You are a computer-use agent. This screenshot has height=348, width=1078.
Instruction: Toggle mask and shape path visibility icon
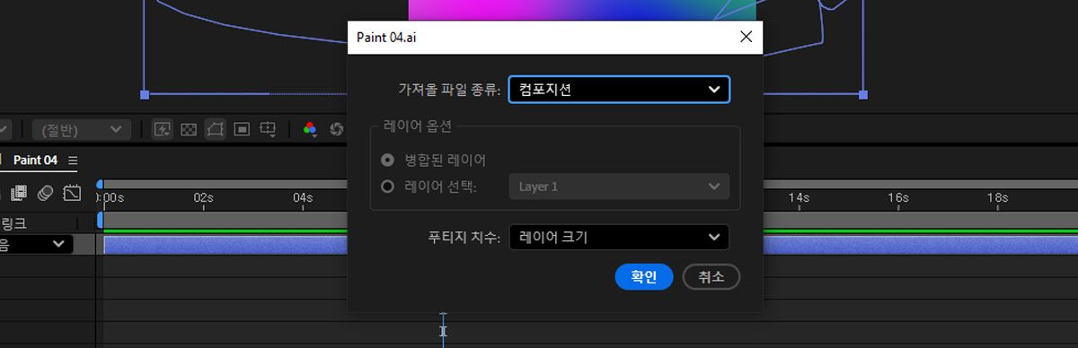[215, 129]
